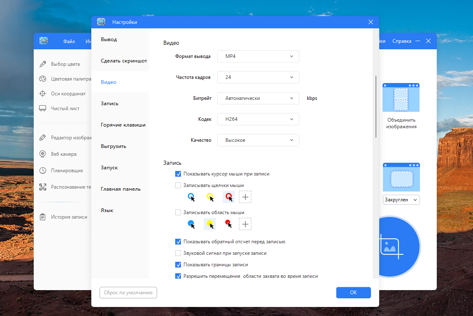This screenshot has width=473, height=316.
Task: Click the webcam icon in sidebar
Action: 43,154
